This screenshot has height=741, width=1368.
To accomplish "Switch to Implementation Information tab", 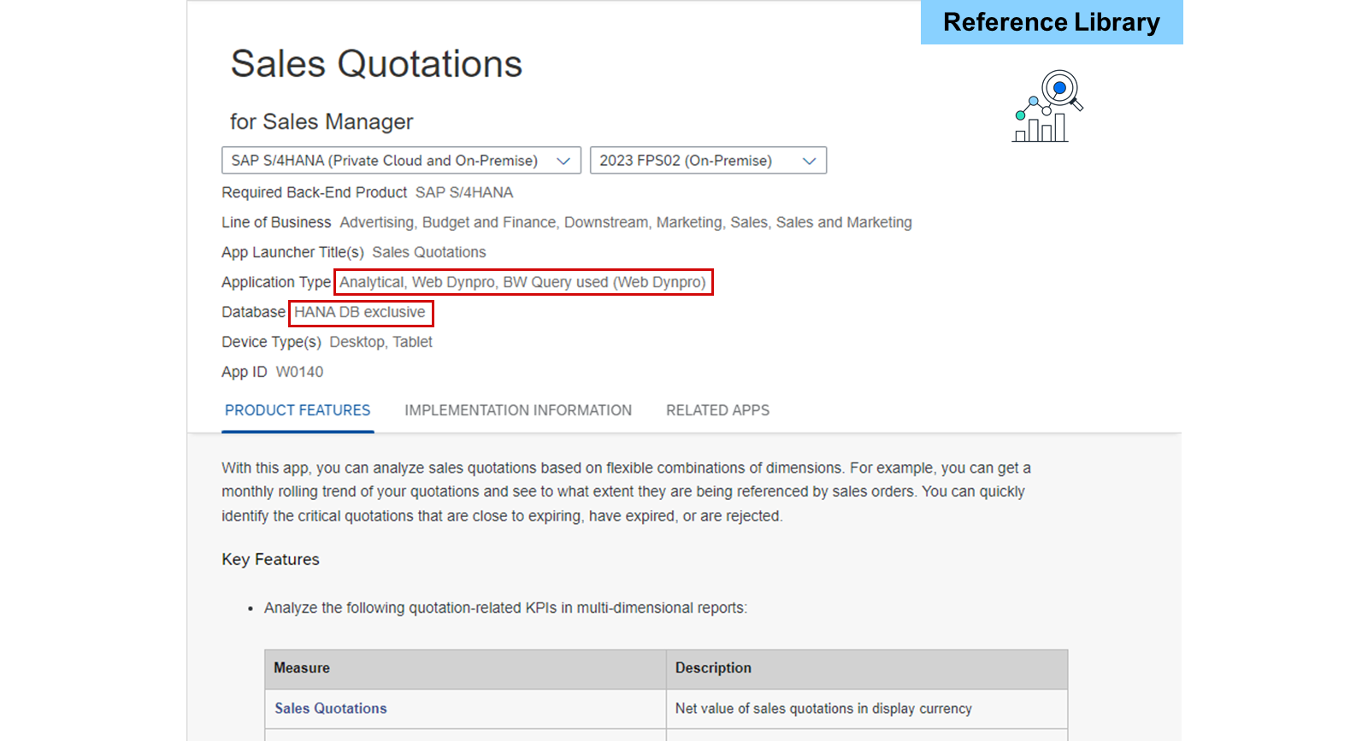I will tap(518, 411).
